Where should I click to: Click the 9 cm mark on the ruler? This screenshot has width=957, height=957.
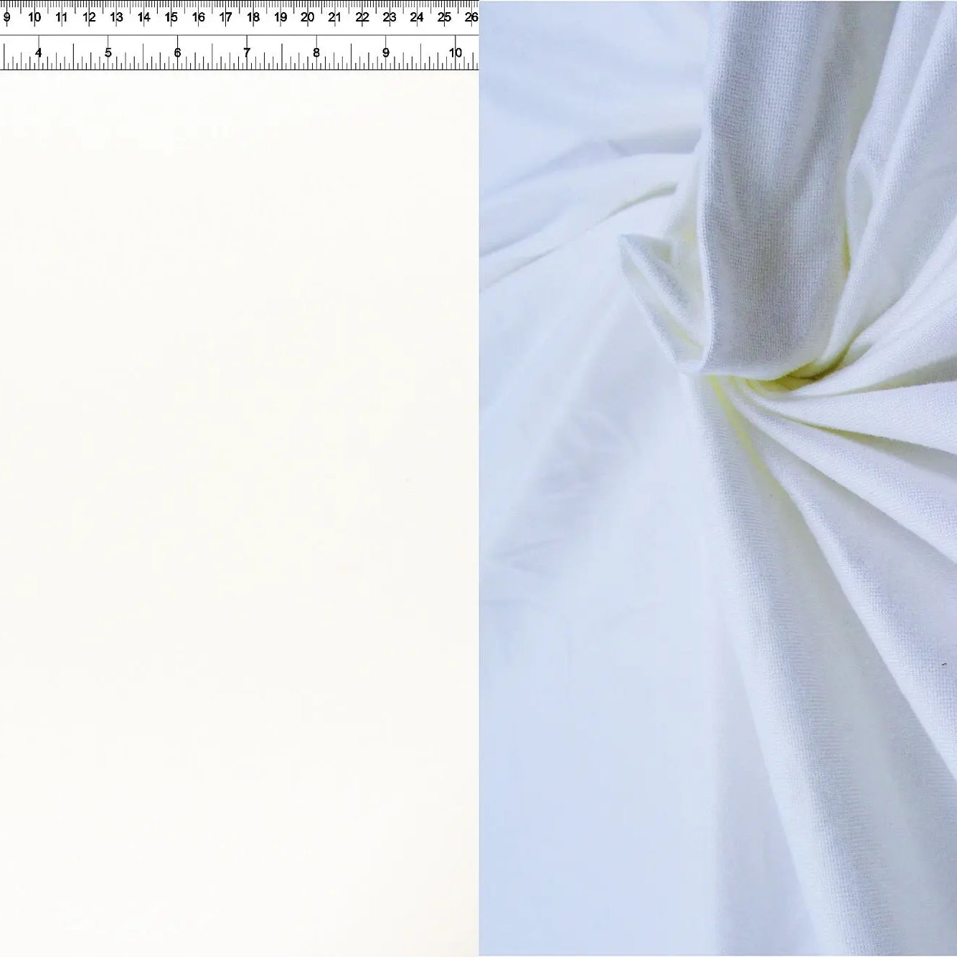point(7,16)
